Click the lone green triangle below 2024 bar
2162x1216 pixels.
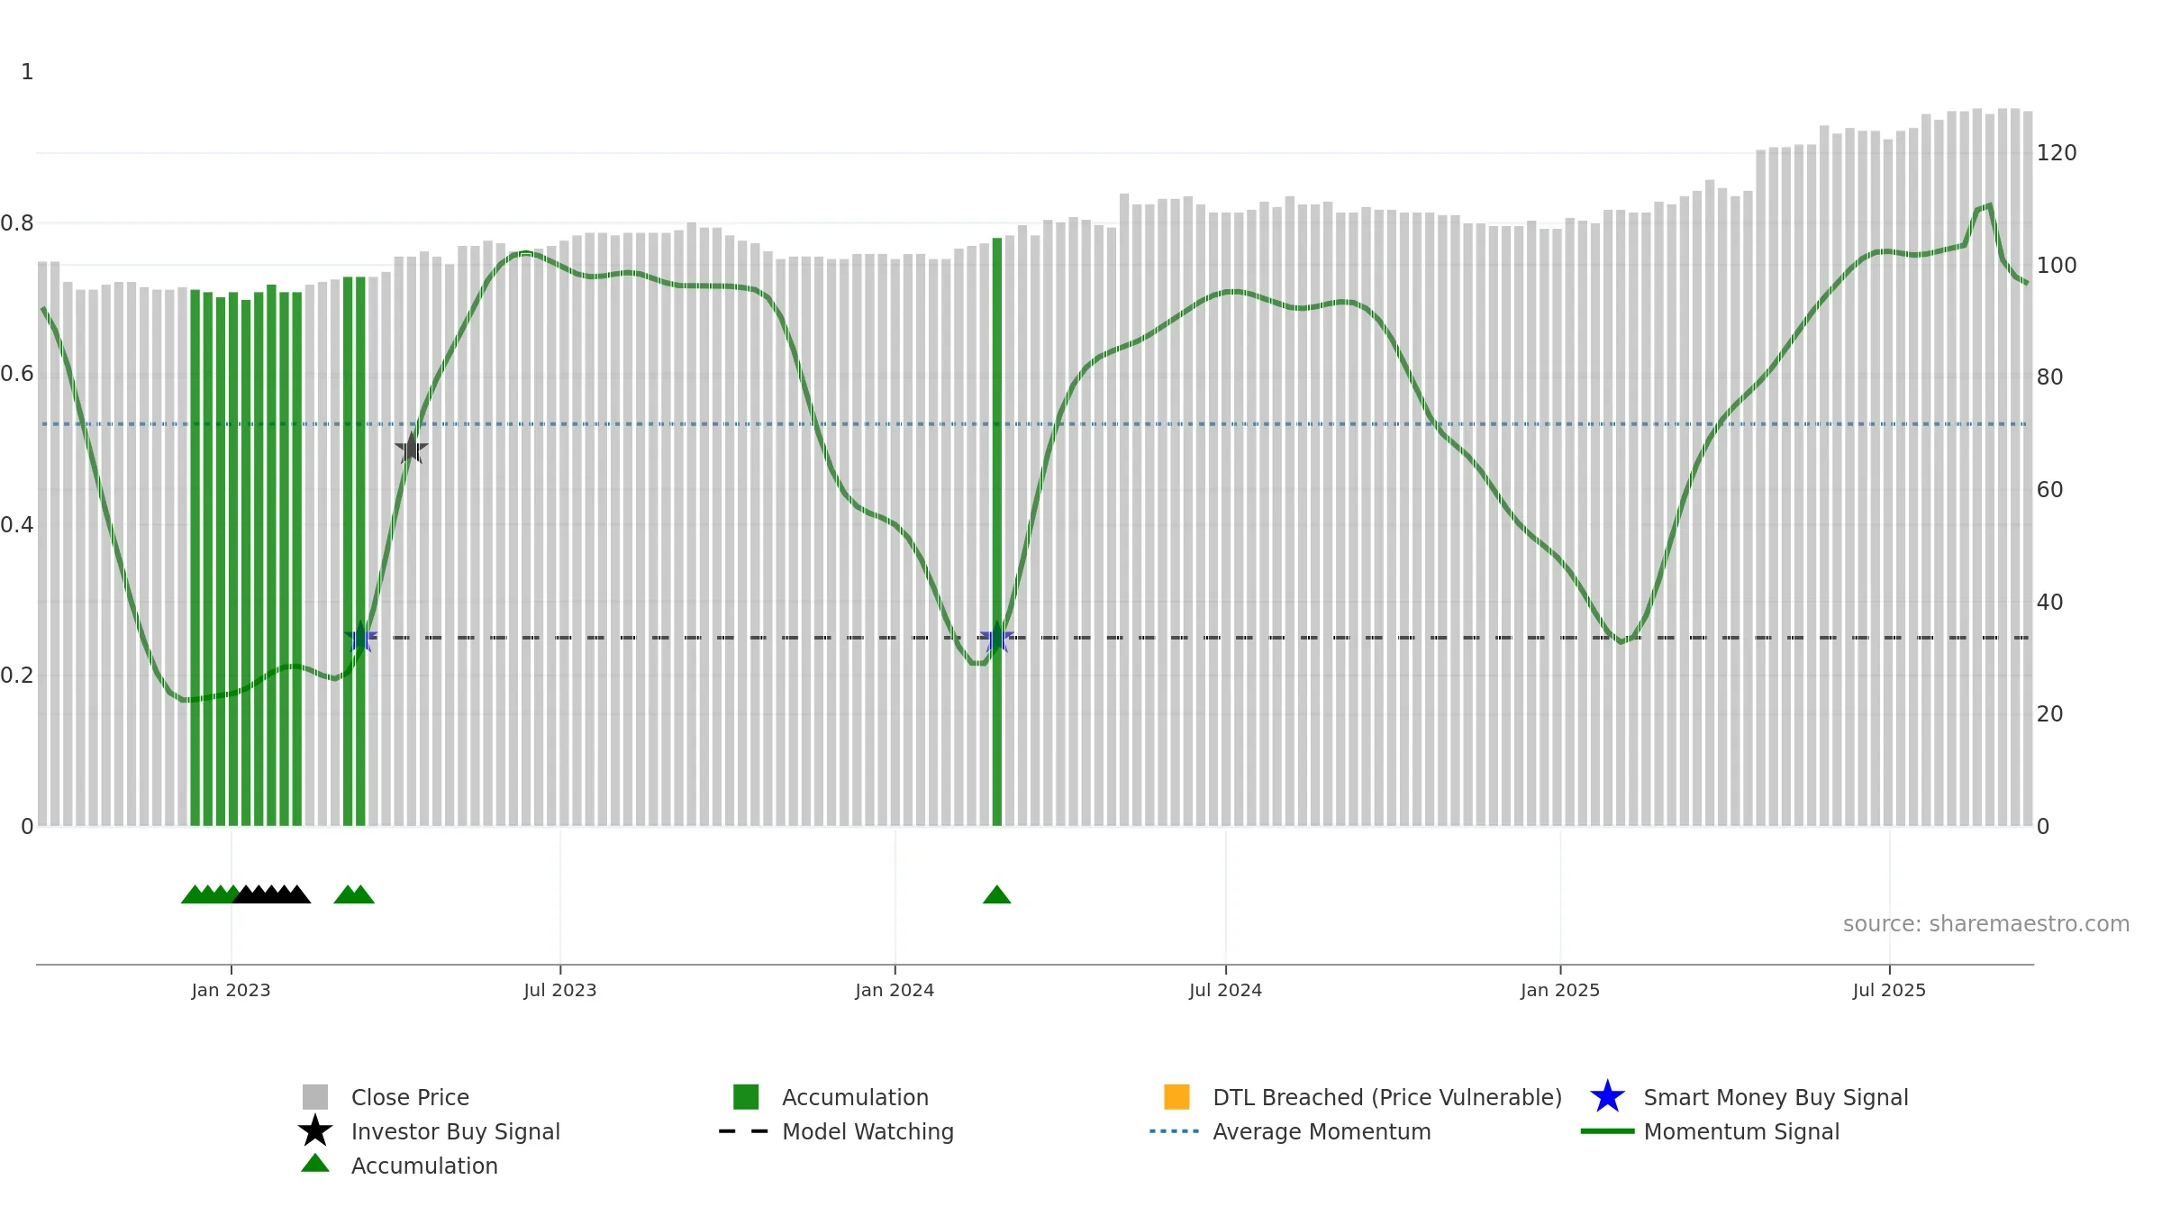point(997,894)
